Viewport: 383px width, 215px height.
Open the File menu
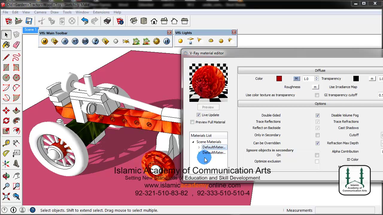click(x=5, y=12)
